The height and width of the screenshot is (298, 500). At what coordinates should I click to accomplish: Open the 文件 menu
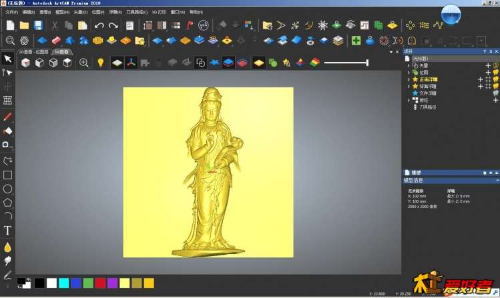[x=11, y=12]
